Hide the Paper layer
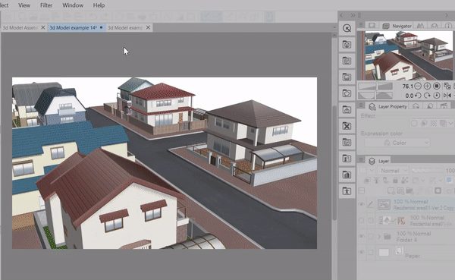The height and width of the screenshot is (280, 455). pyautogui.click(x=361, y=252)
